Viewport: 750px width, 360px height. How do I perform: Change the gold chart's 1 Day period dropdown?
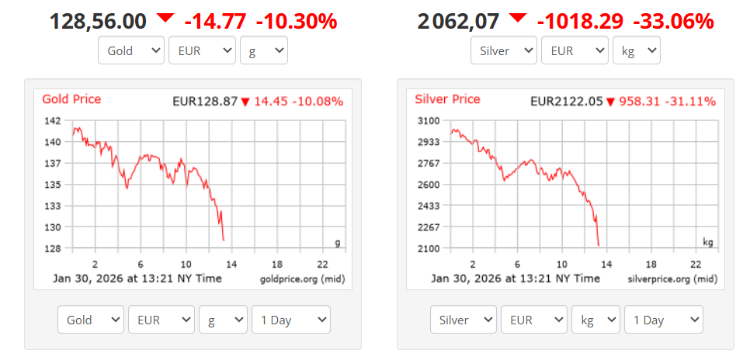[290, 320]
